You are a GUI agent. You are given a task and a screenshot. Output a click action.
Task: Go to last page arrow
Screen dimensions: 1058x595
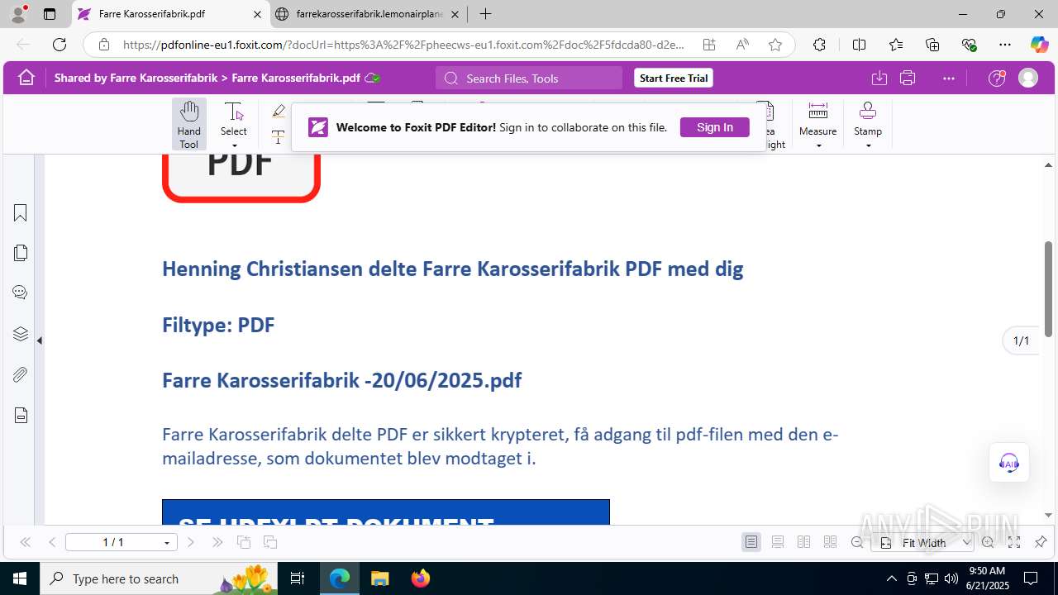coord(217,542)
